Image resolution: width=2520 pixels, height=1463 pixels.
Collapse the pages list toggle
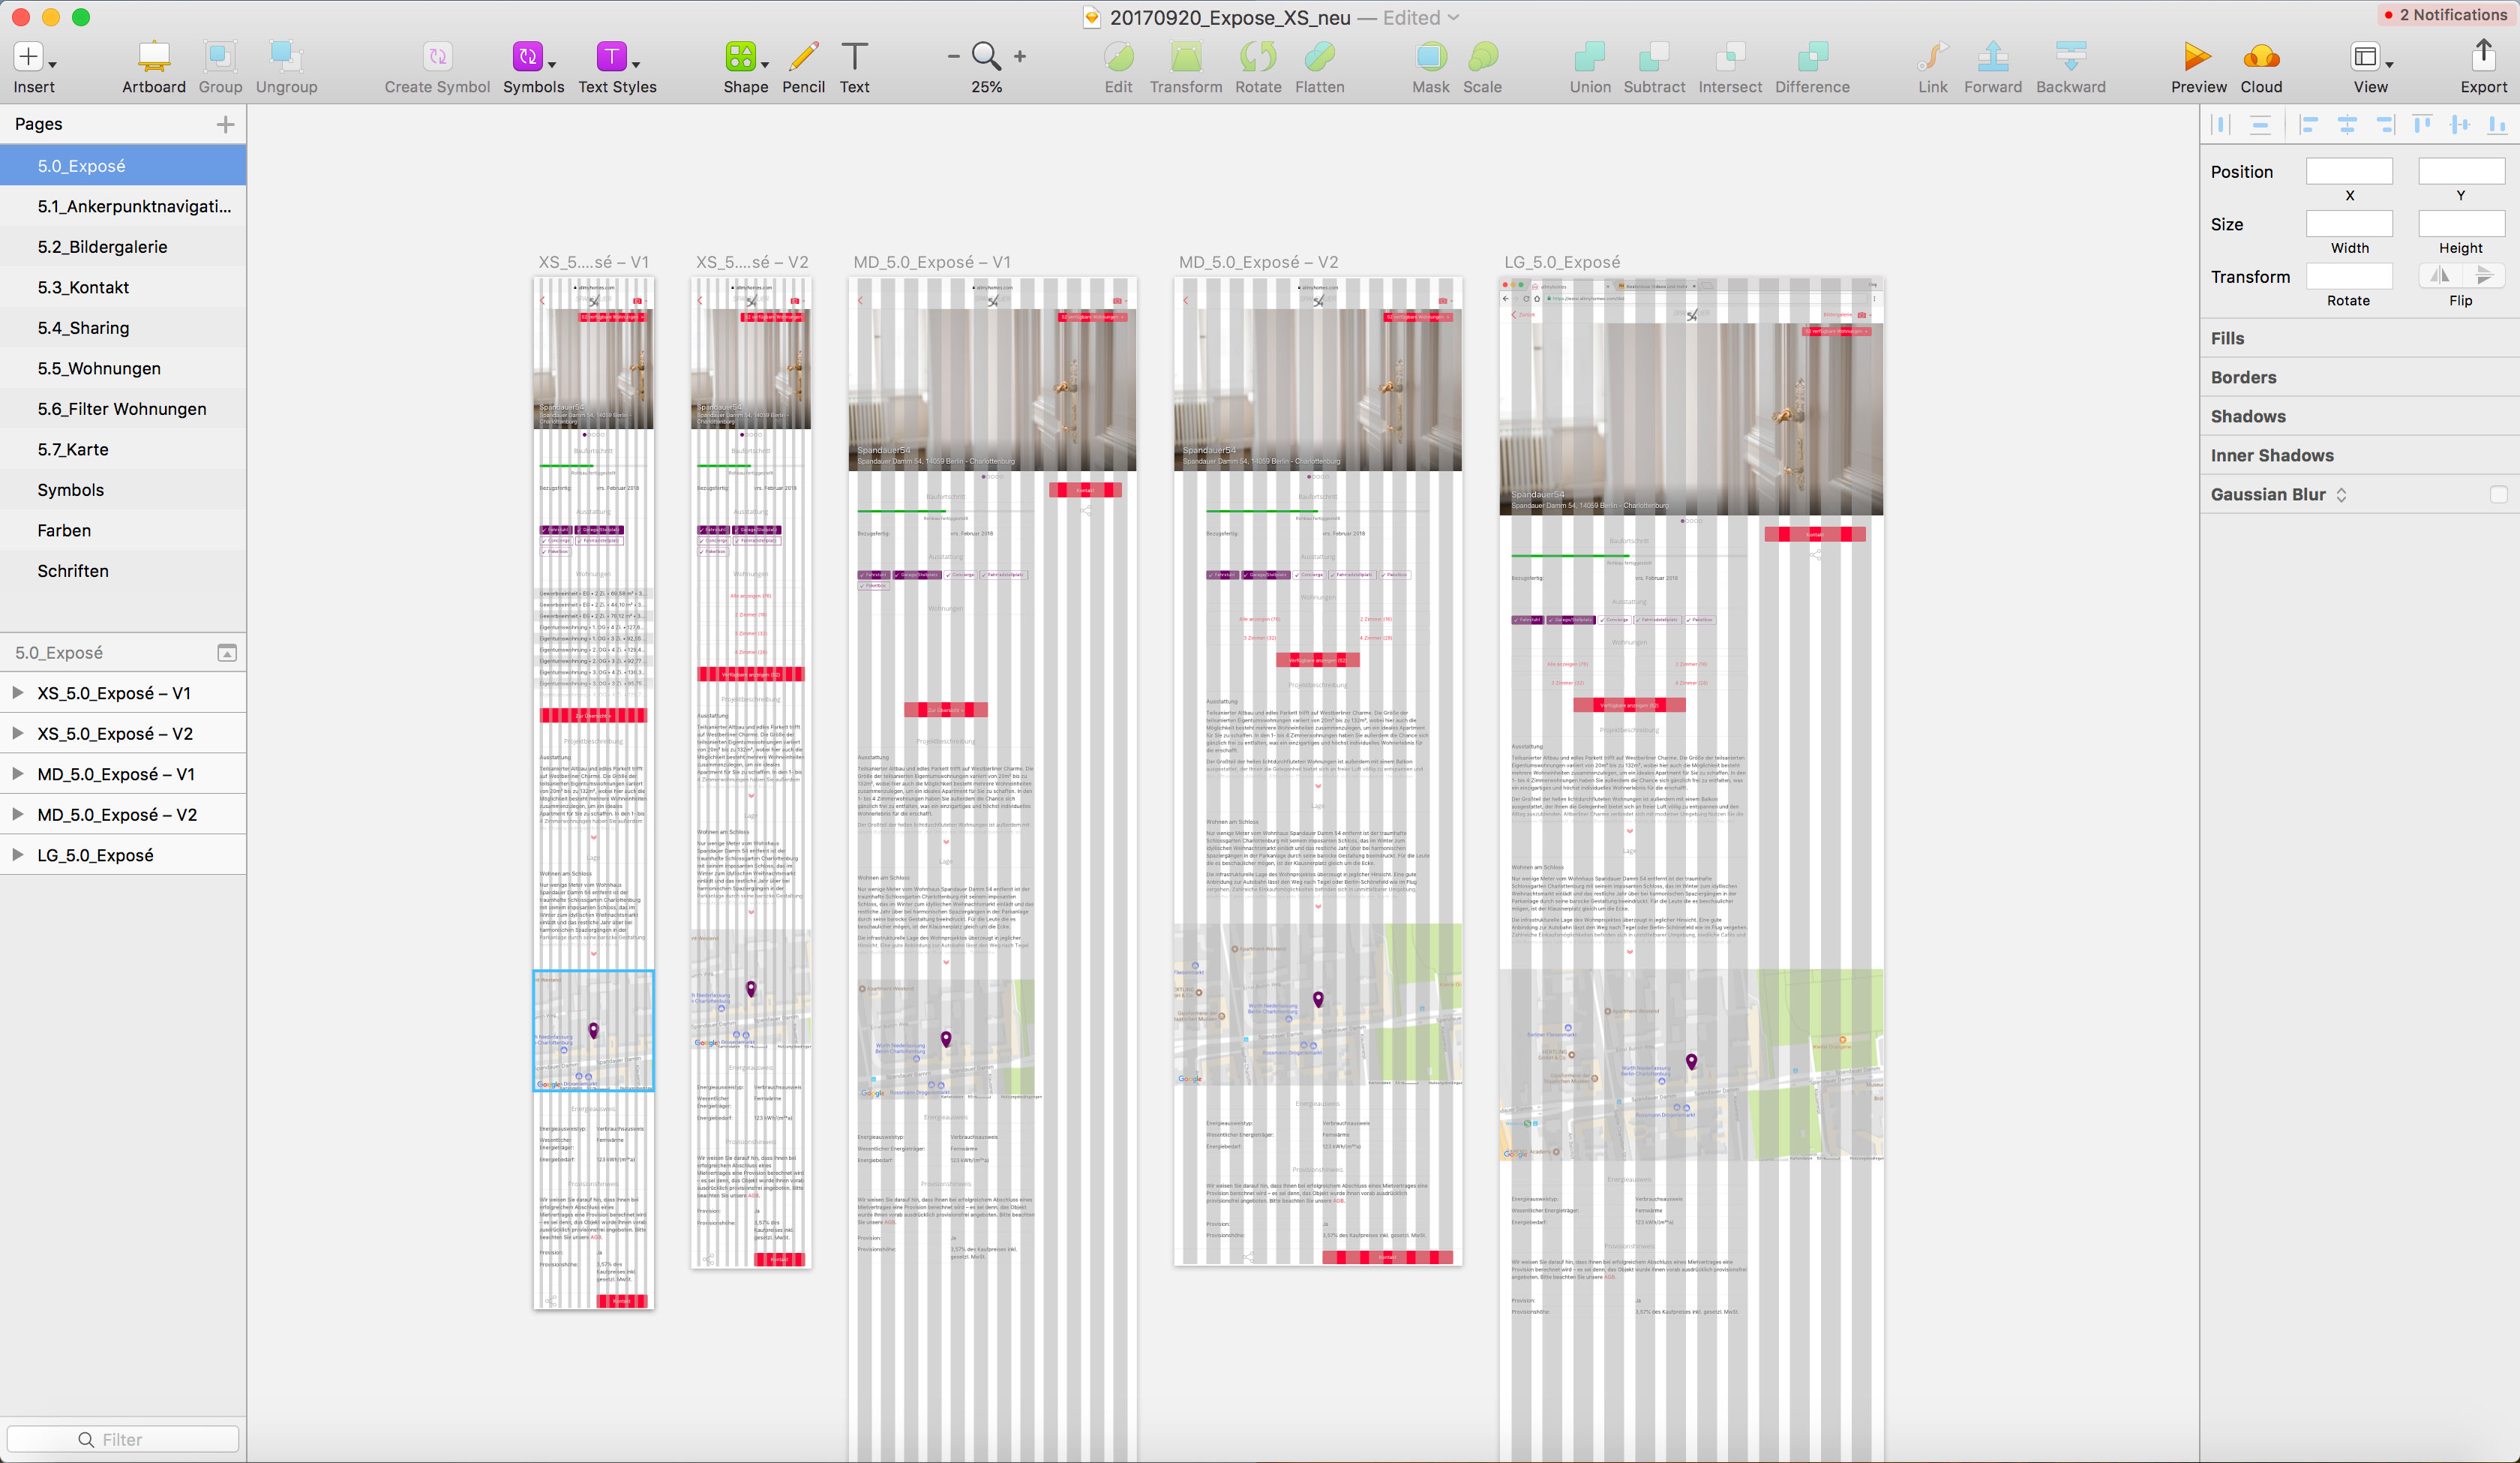(x=227, y=653)
